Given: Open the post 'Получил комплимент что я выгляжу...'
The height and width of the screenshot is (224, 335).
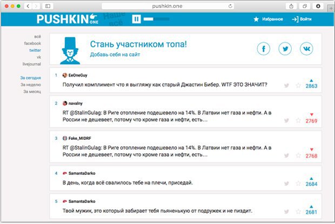Looking at the screenshot, I should click(x=165, y=85).
